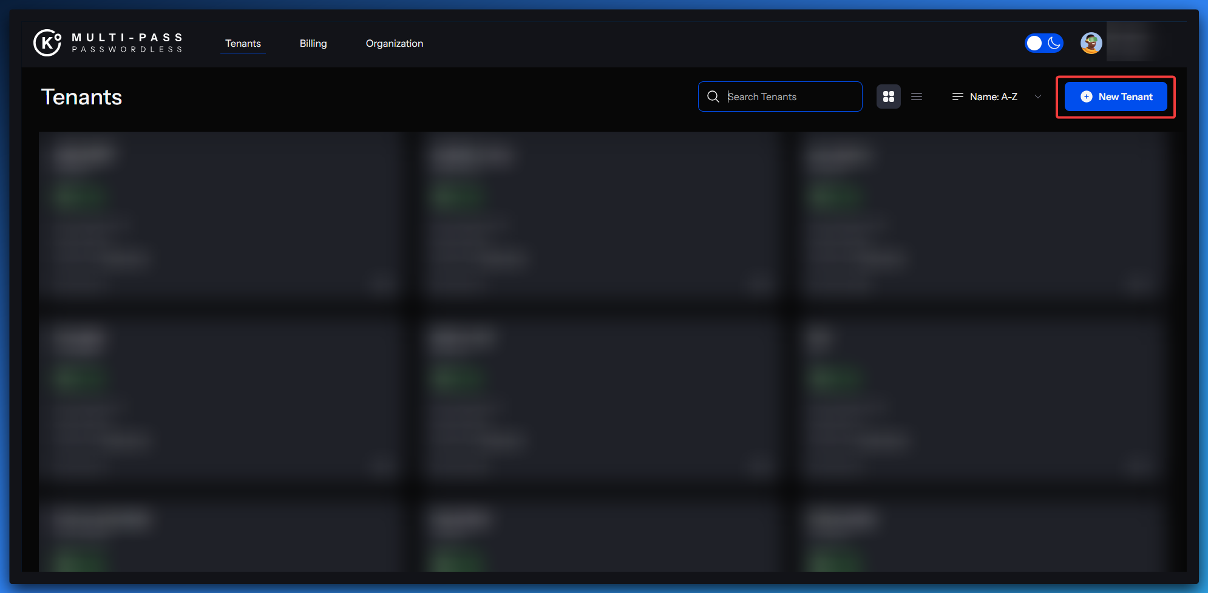The height and width of the screenshot is (593, 1208).
Task: Focus the Search Tenants input field
Action: pos(789,97)
